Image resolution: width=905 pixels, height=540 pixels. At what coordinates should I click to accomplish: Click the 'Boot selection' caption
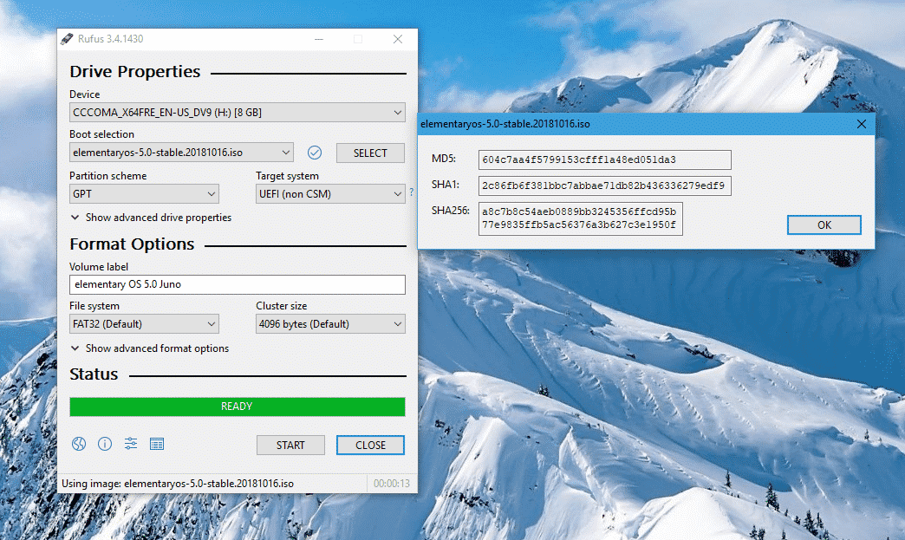102,133
